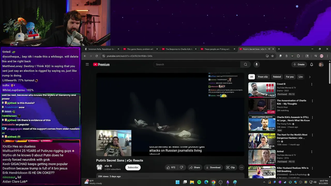Select the For you filter chip
This screenshot has width=331, height=186.
tap(290, 77)
